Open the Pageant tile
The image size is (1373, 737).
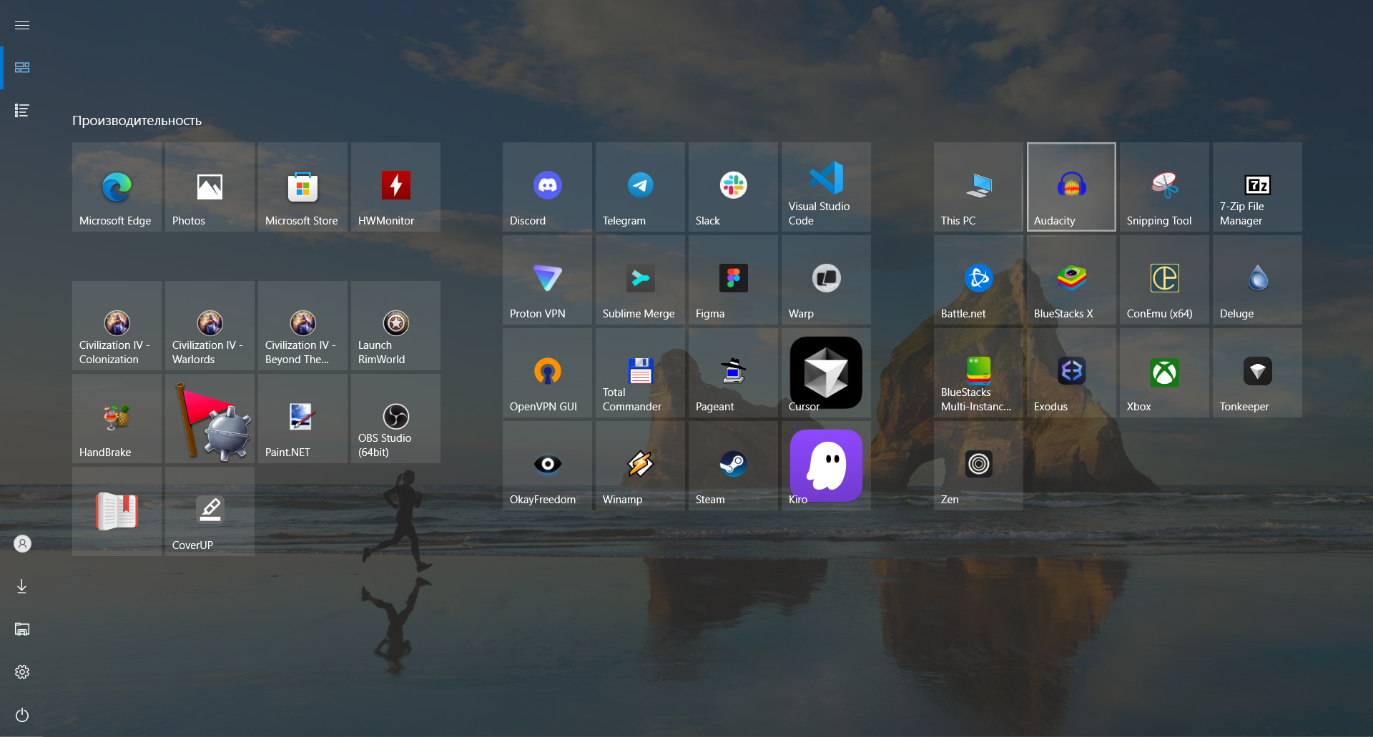pos(733,372)
